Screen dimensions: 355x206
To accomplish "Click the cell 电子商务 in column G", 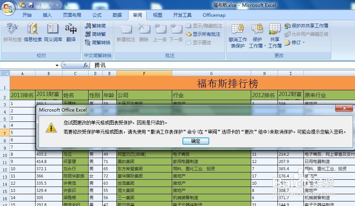I will [211, 154].
